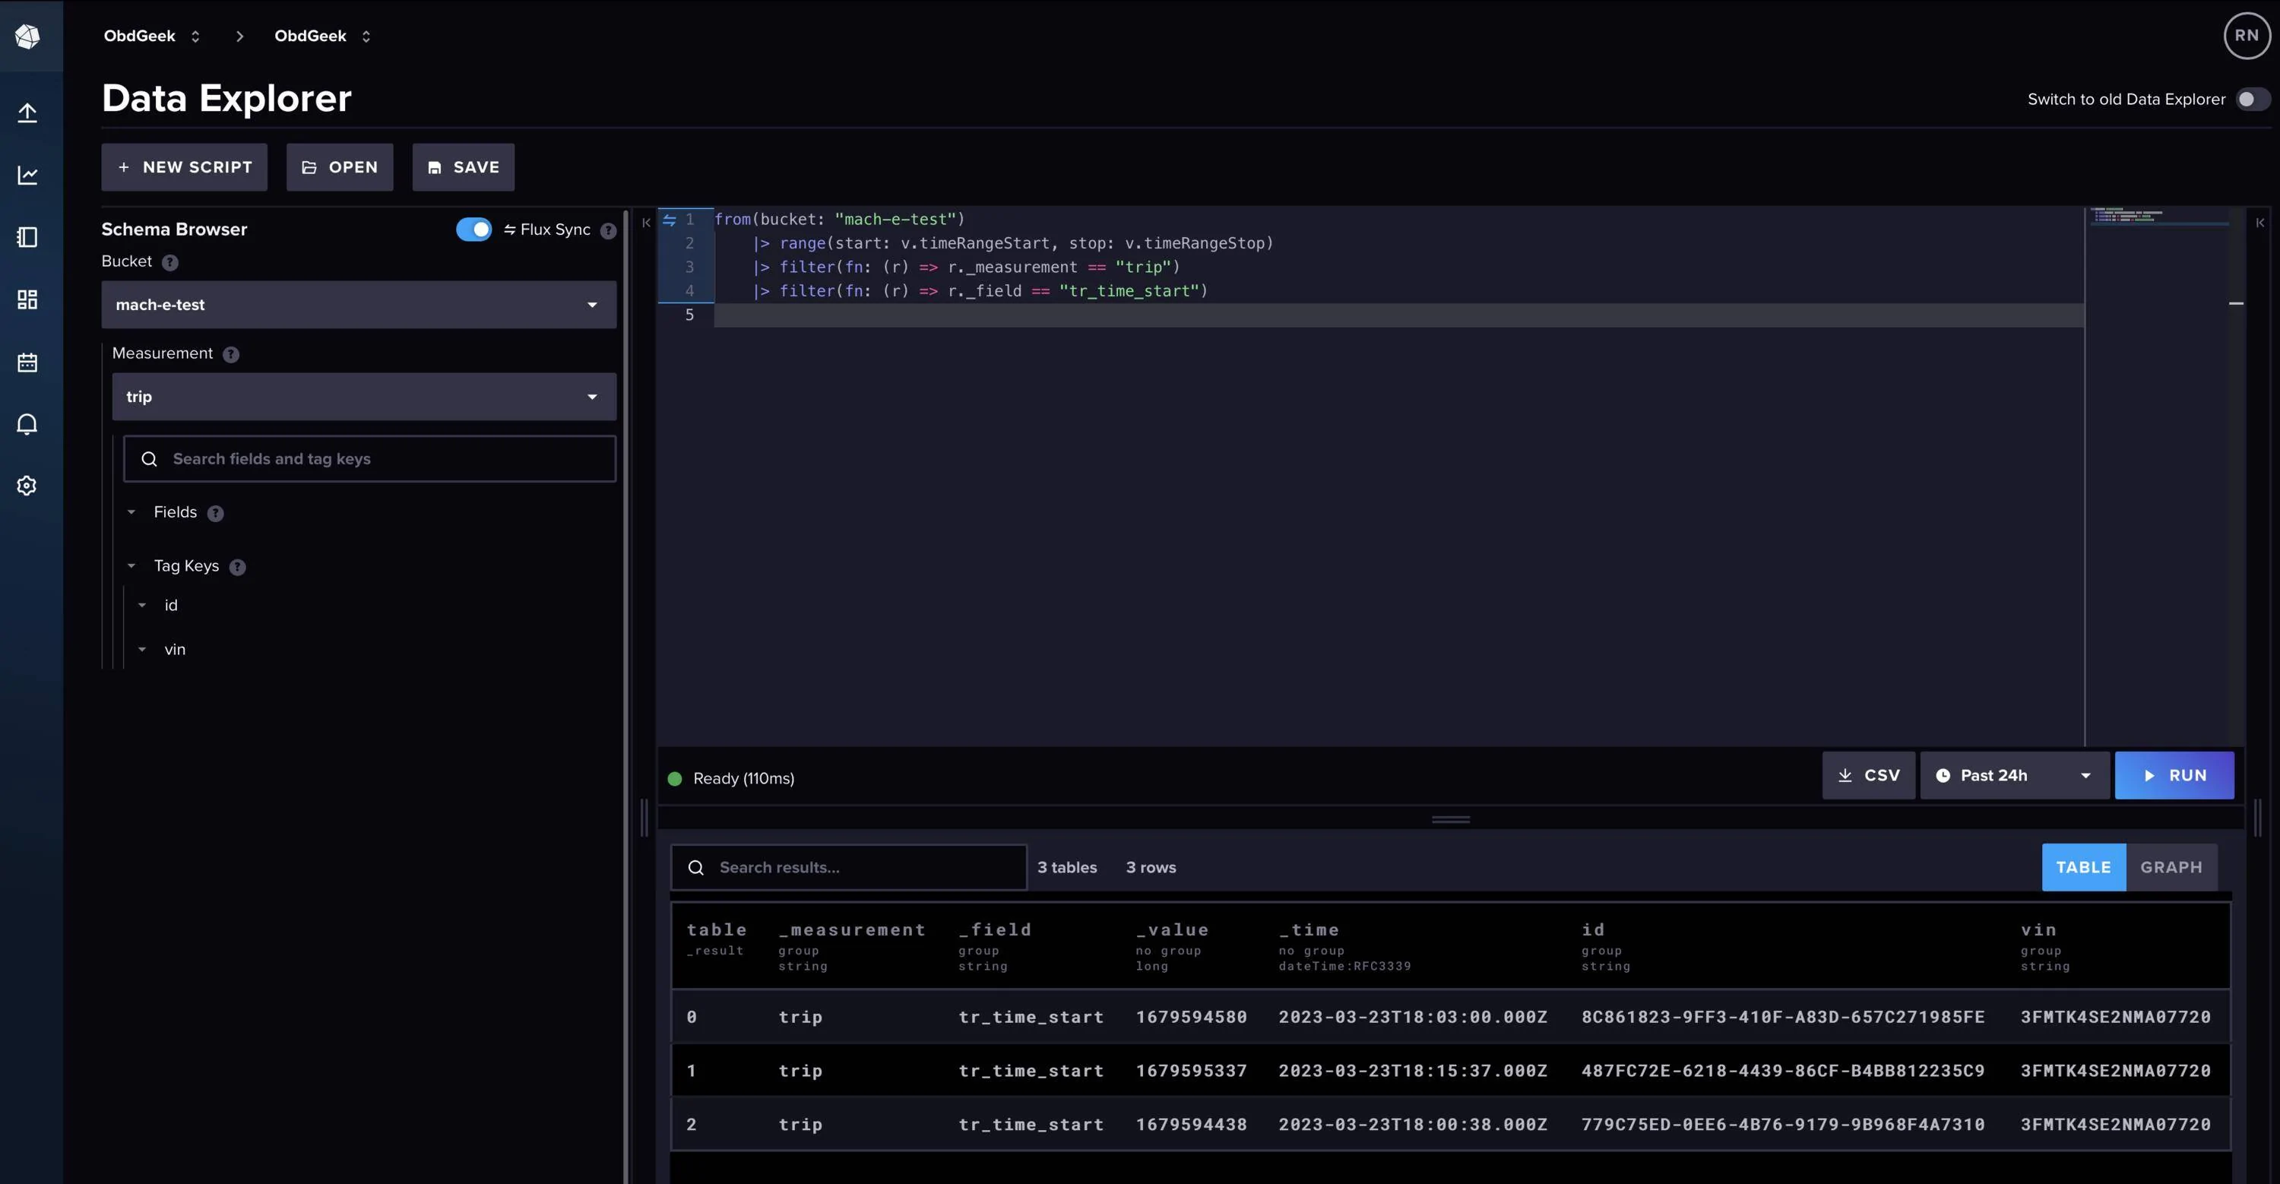
Task: Collapse the Schema Browser panel arrow
Action: pos(646,222)
